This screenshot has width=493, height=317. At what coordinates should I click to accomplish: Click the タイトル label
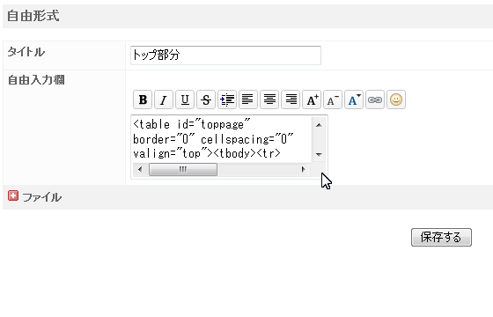(26, 52)
